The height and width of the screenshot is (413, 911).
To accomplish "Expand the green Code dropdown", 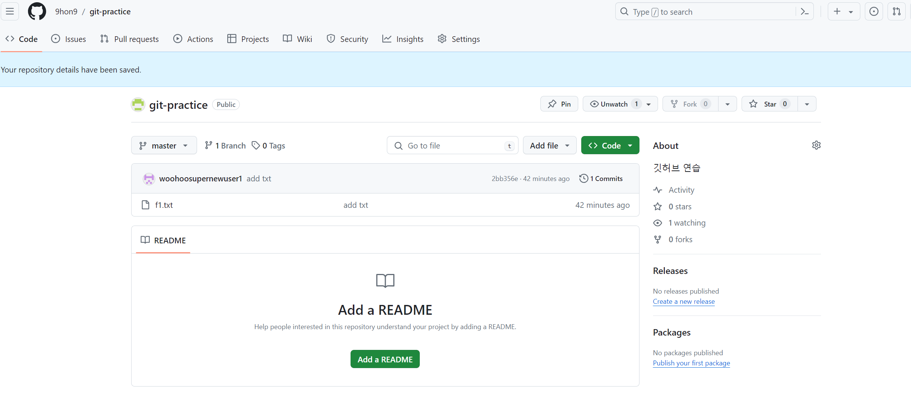I will (610, 145).
